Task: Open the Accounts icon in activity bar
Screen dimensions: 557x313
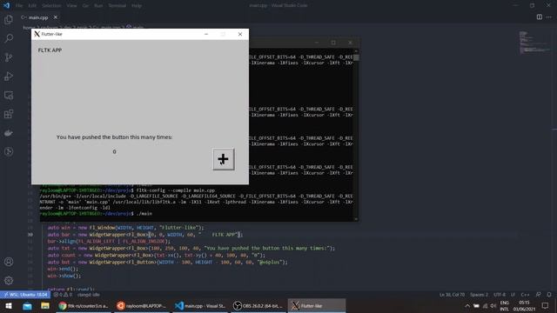Action: pos(9,262)
